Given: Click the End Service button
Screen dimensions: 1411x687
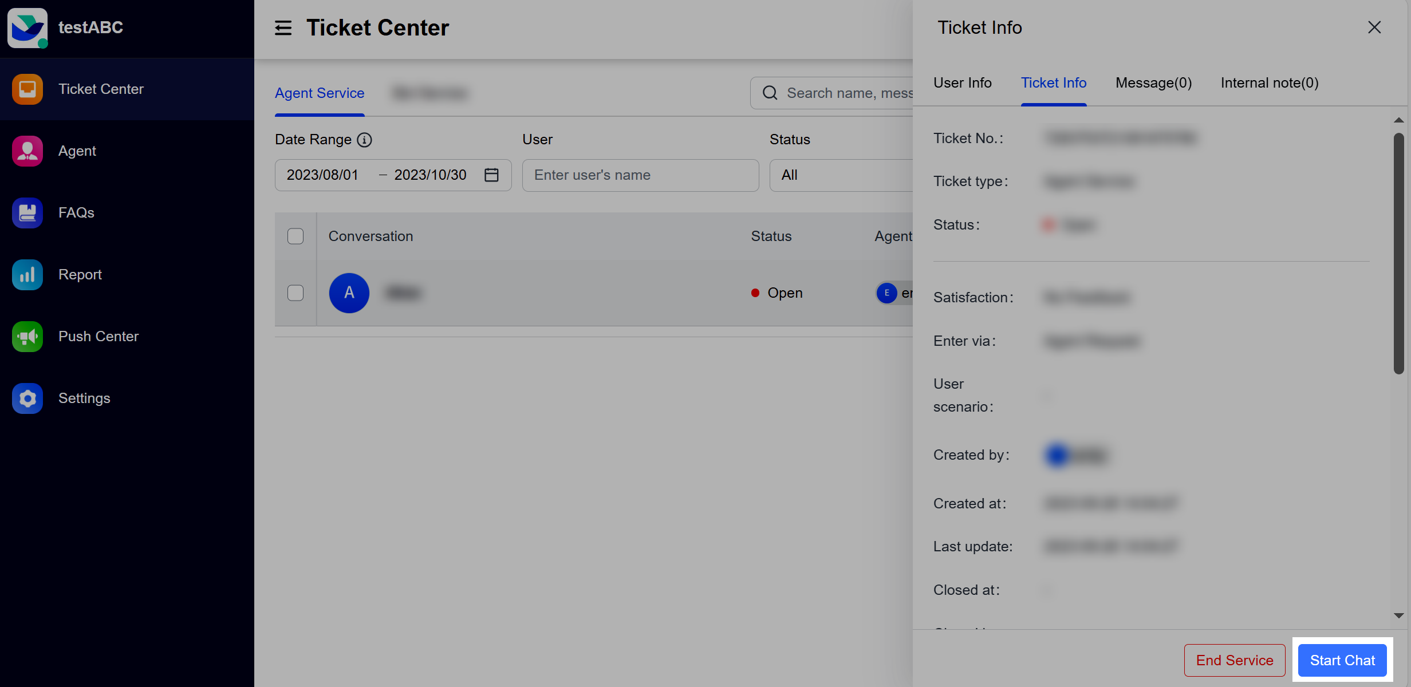Looking at the screenshot, I should coord(1234,660).
